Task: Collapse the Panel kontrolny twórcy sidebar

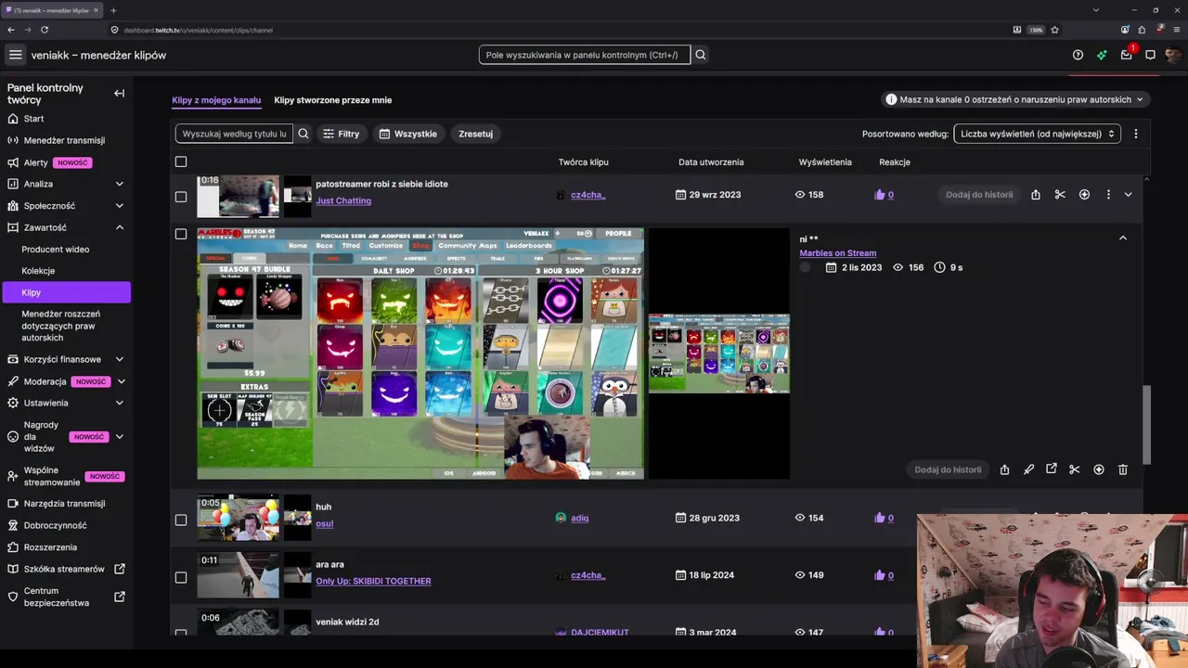Action: 119,93
